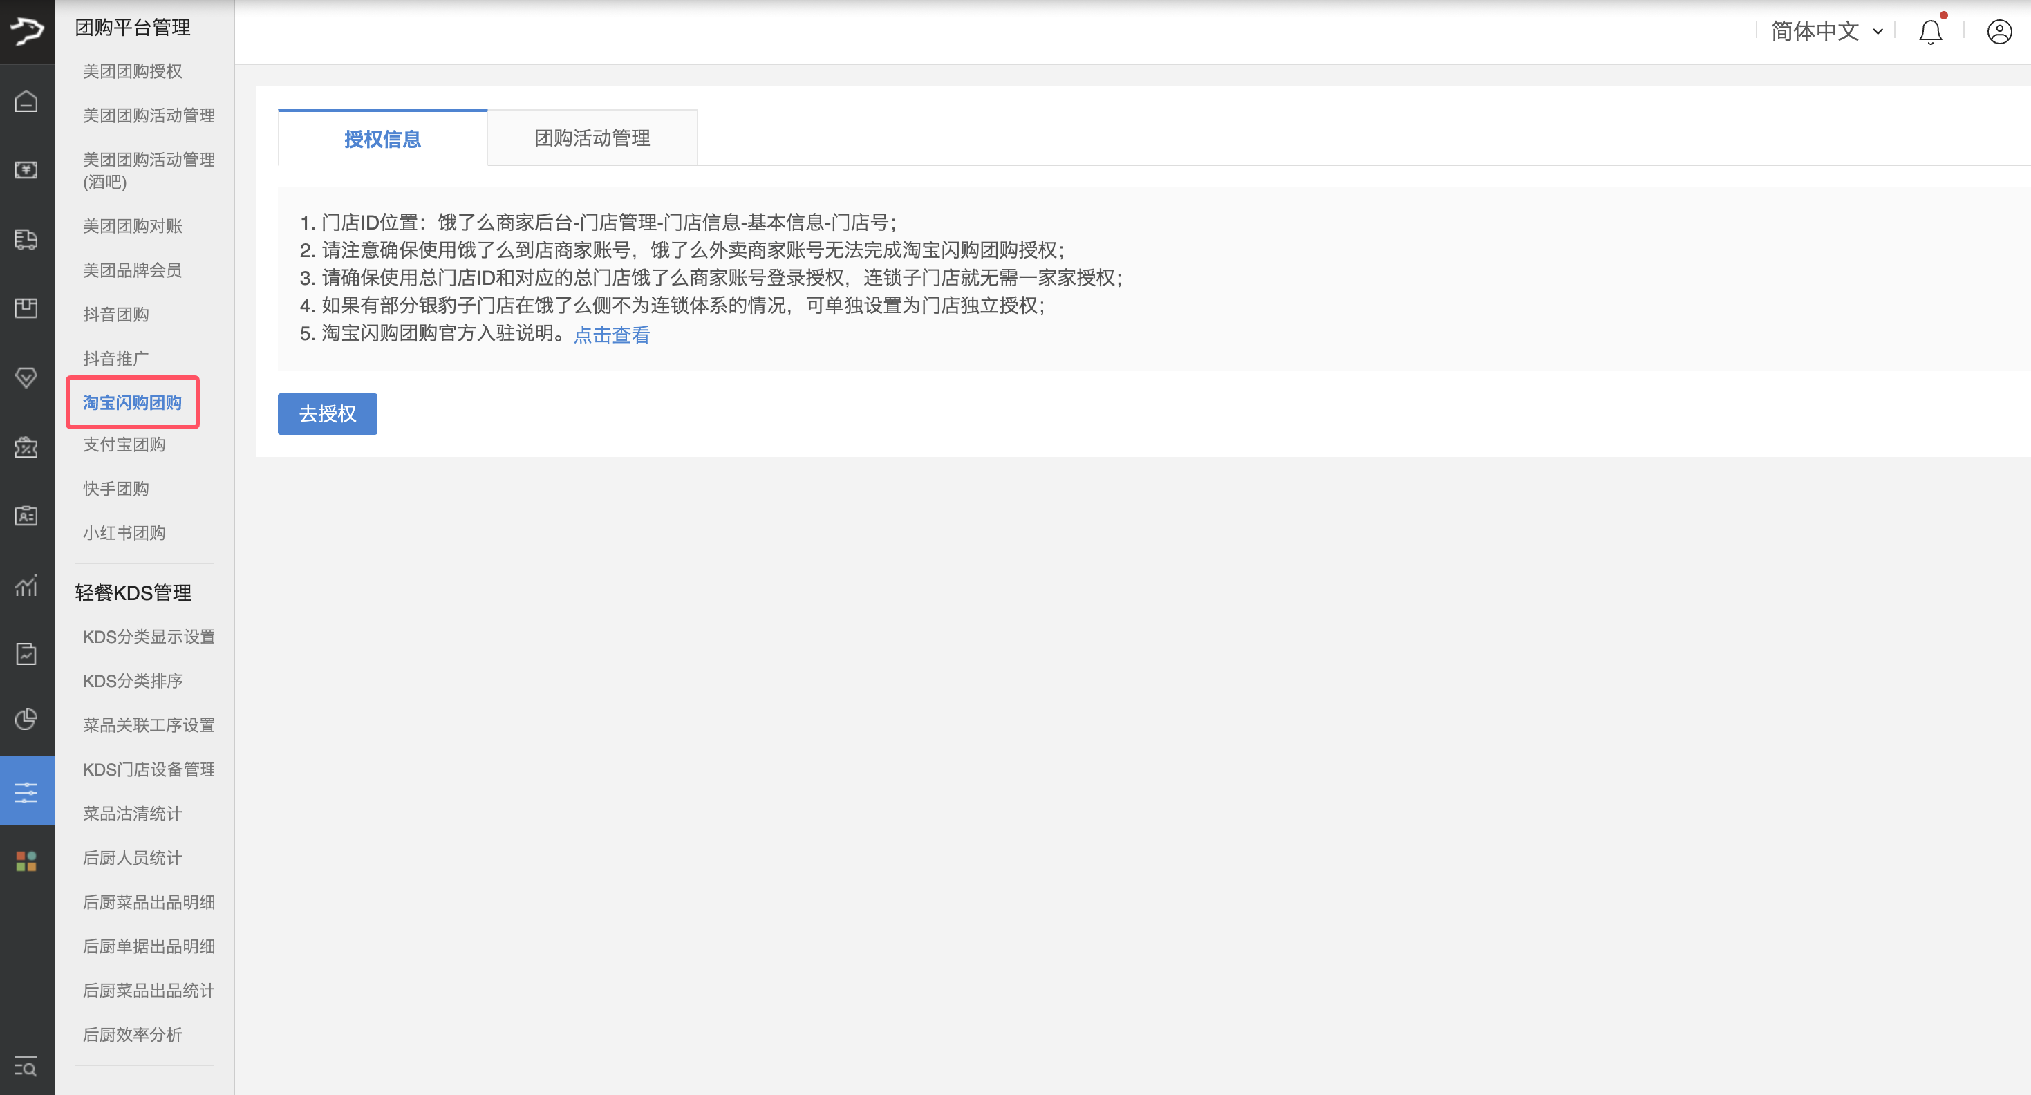The height and width of the screenshot is (1095, 2031).
Task: Select the 授权信息 tab
Action: [382, 139]
